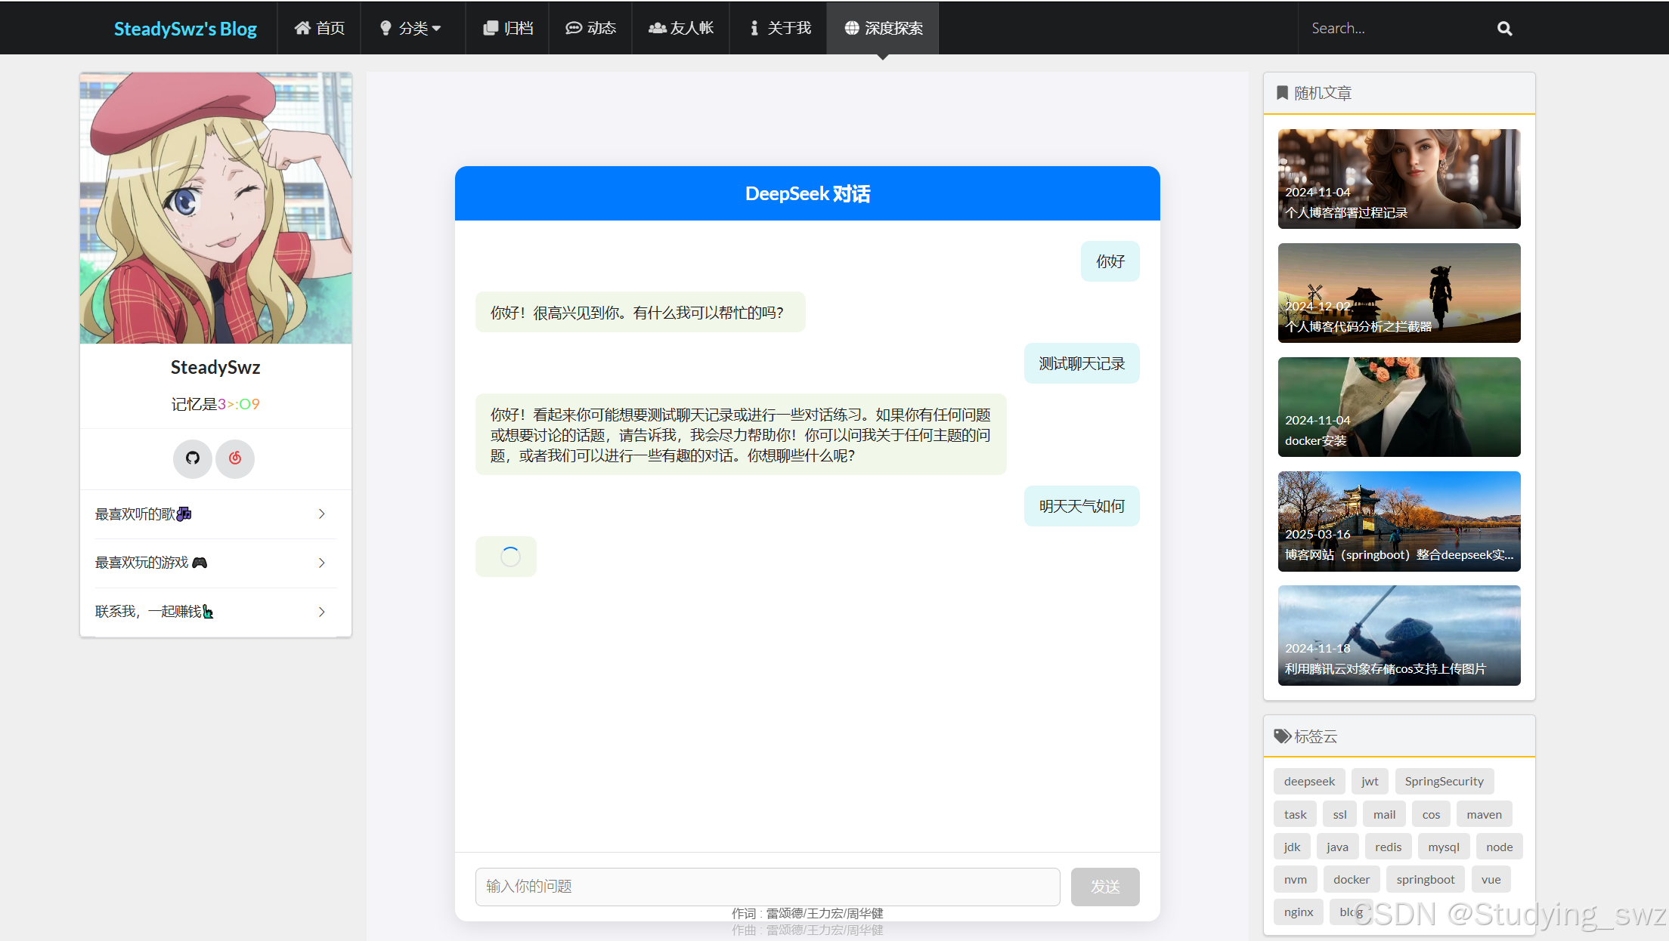Expand the 最喜欢听的歌 row chevron

coord(321,514)
